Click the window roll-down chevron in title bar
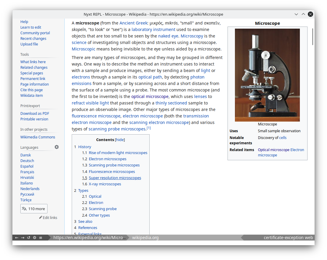 click(296, 14)
